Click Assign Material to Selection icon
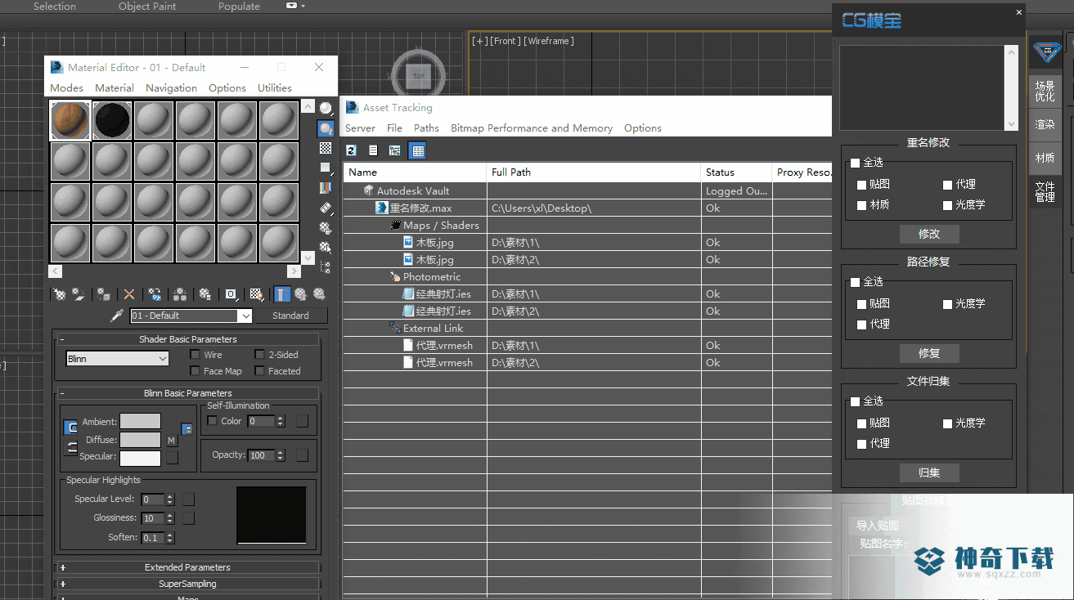The height and width of the screenshot is (600, 1074). tap(104, 294)
